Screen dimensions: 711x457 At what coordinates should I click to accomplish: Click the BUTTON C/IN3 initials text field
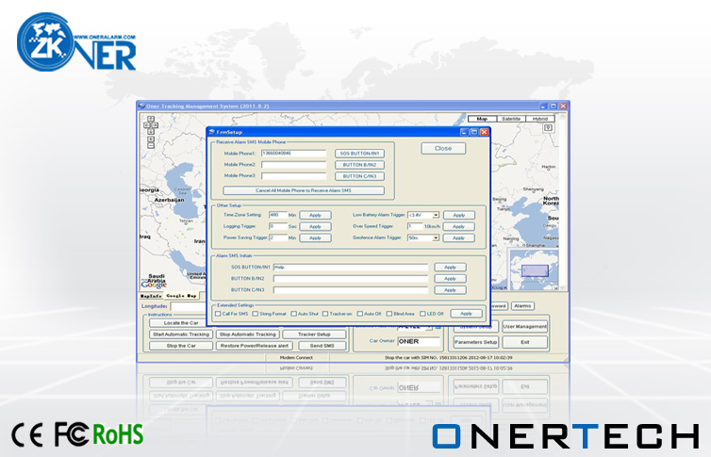(x=351, y=290)
